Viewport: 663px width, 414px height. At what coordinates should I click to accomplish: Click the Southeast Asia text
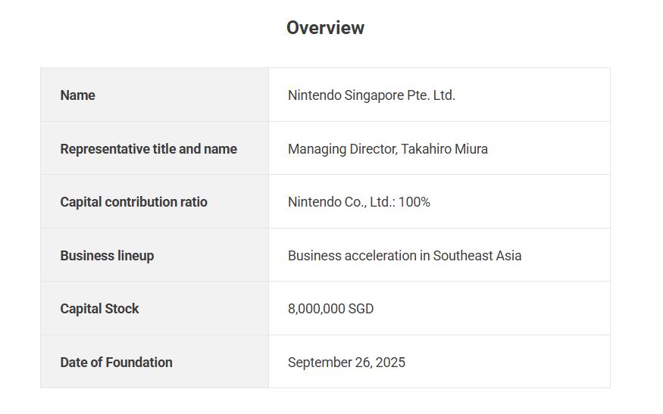(477, 256)
